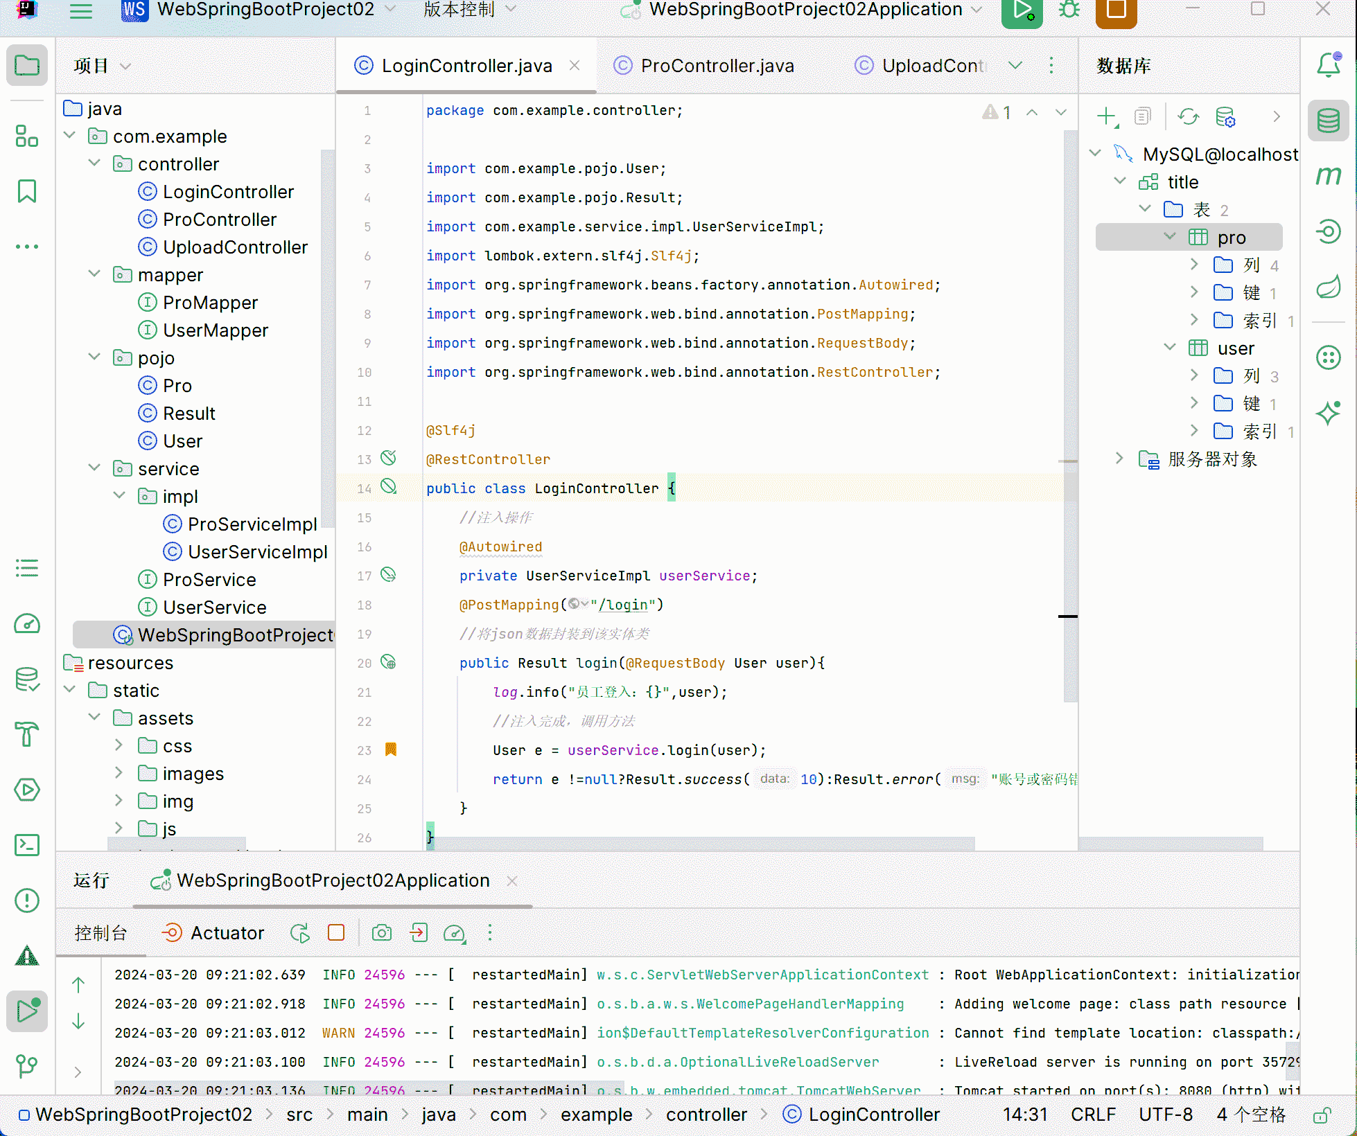Collapse the pro table node
This screenshot has width=1357, height=1136.
click(x=1170, y=237)
